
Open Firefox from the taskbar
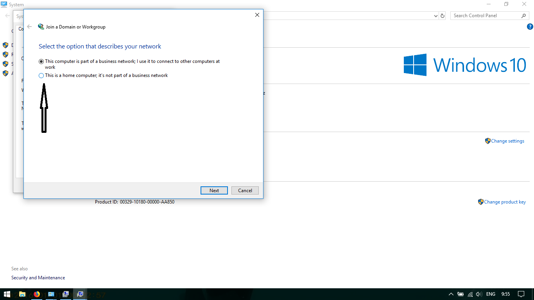(37, 294)
